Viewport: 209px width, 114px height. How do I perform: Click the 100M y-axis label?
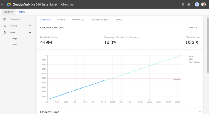43,96
